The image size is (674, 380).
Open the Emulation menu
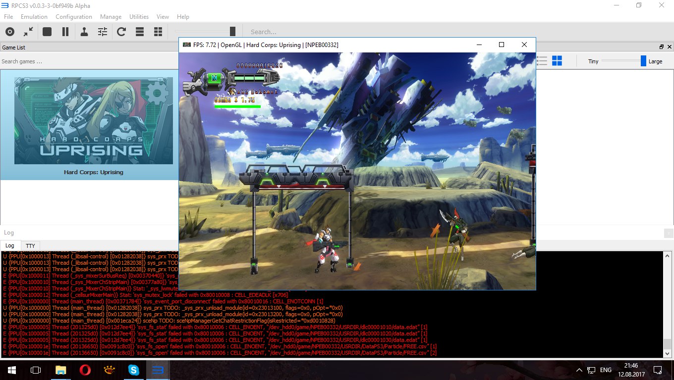pos(34,17)
